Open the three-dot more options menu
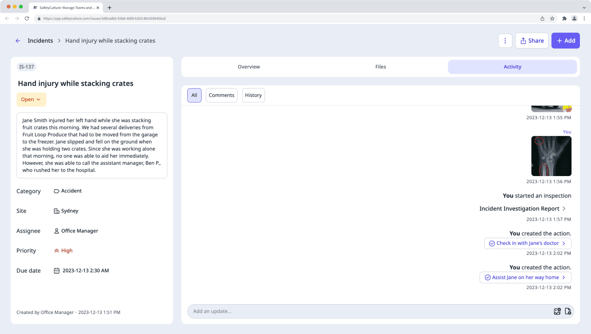 click(x=505, y=41)
